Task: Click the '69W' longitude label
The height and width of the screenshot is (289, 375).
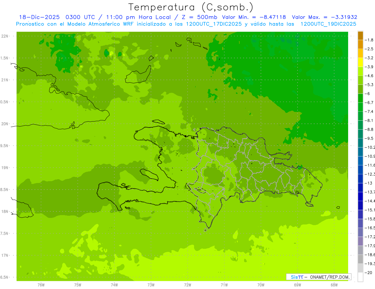Action: (297, 285)
